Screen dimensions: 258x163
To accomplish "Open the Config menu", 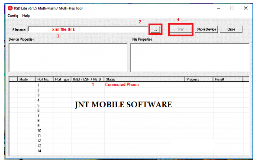I will pos(13,16).
